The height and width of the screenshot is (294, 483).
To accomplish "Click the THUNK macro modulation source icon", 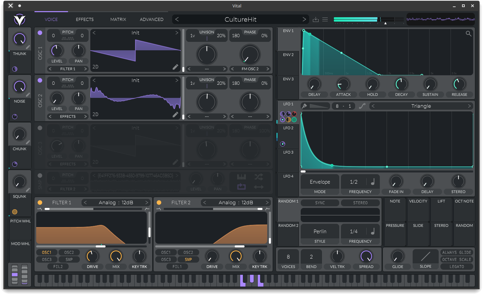I will (15, 69).
